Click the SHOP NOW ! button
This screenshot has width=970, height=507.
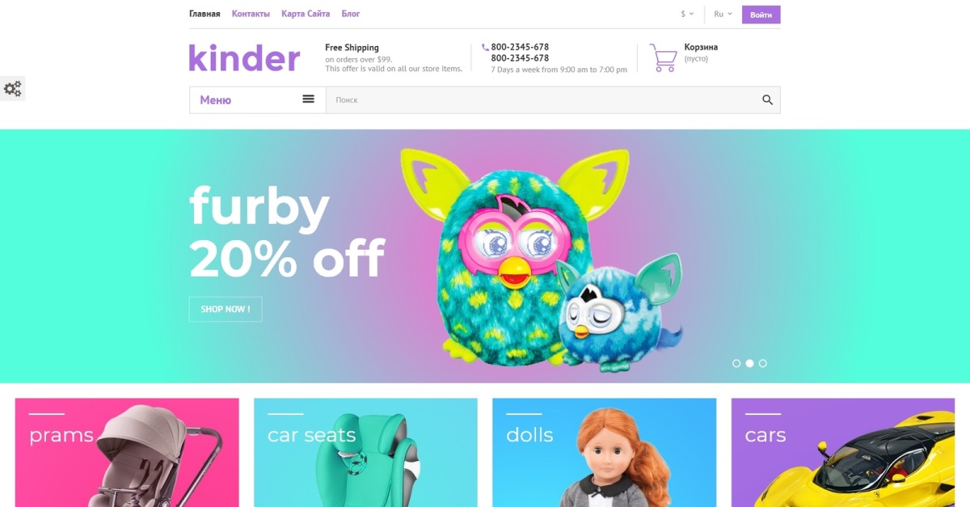[226, 309]
